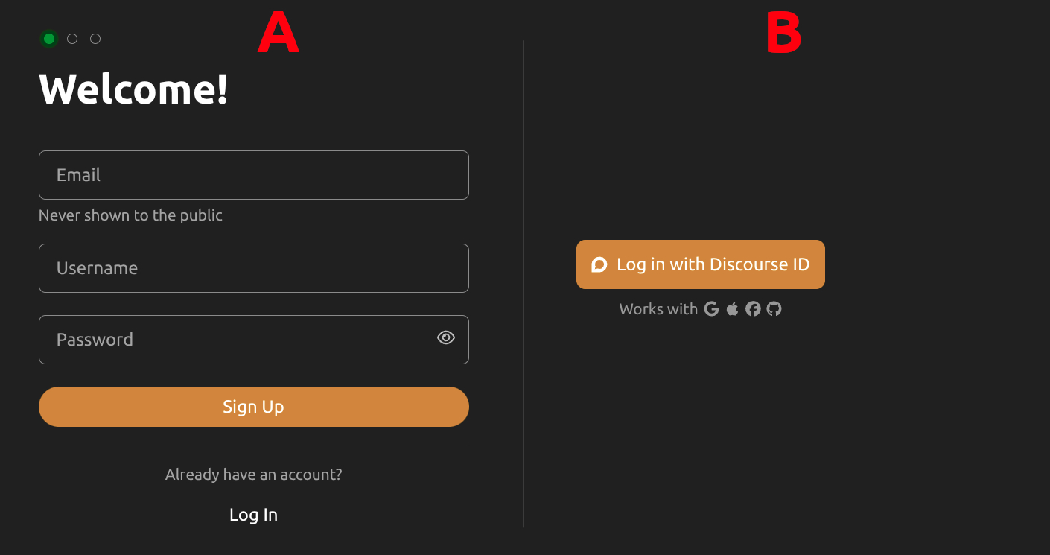
Task: Open the Log In link
Action: tap(253, 515)
